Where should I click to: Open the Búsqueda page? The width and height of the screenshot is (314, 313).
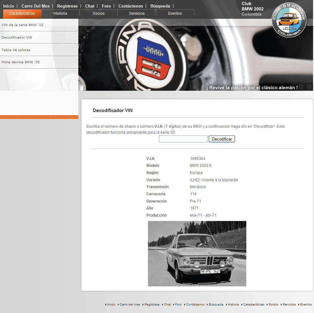(160, 6)
